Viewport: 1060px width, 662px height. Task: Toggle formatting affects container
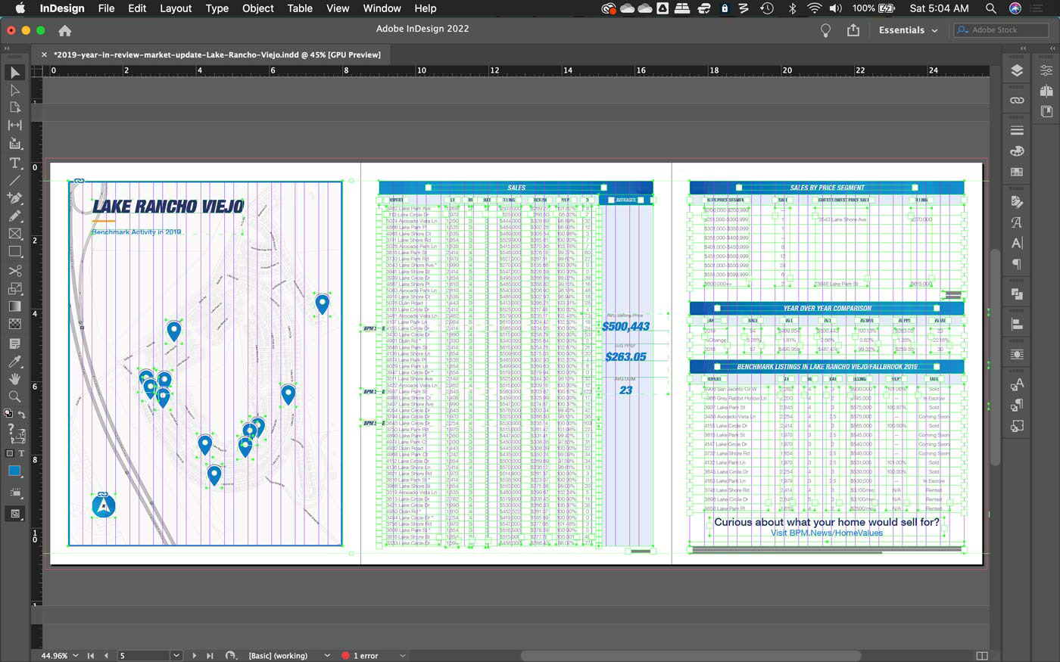[10, 453]
